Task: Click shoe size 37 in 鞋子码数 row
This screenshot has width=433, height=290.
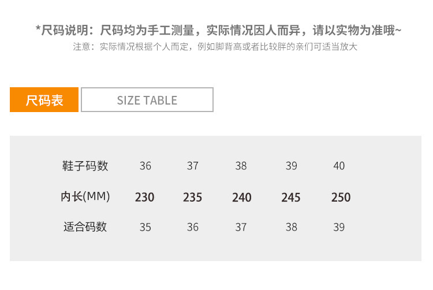Action: pyautogui.click(x=193, y=166)
